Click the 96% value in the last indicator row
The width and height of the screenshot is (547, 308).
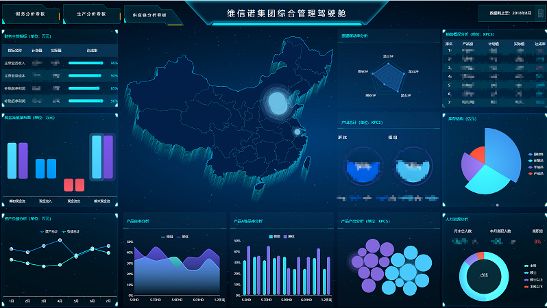click(x=114, y=101)
